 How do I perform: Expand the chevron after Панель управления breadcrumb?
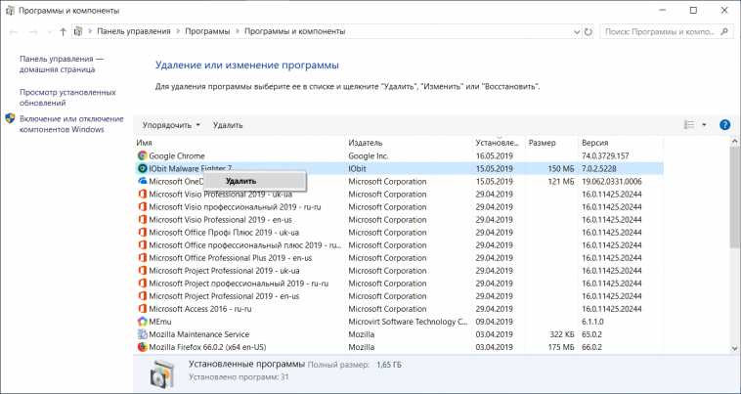pyautogui.click(x=178, y=31)
